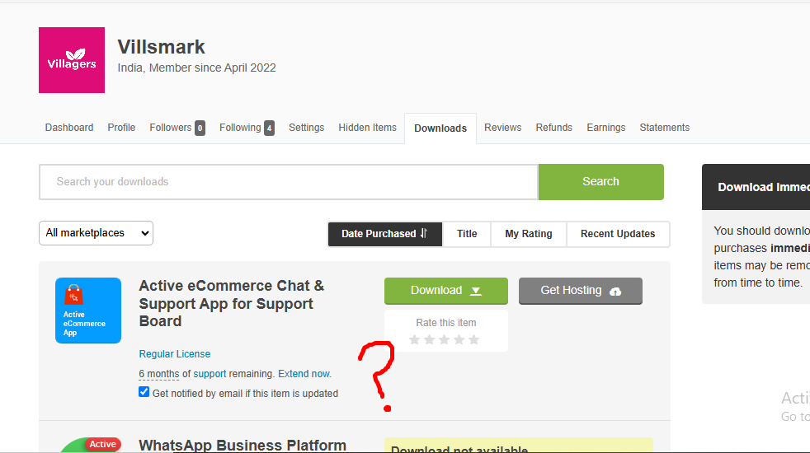
Task: Open the Following tab
Action: [240, 128]
